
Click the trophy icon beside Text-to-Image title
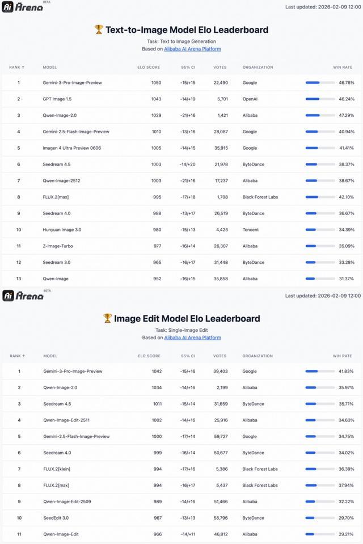99,29
